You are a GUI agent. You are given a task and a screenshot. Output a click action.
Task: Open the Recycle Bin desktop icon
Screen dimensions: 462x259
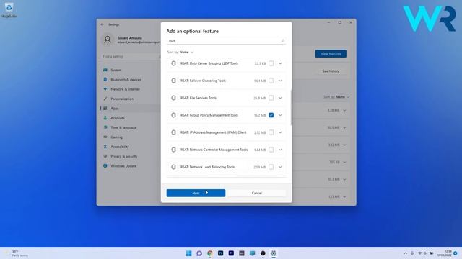[x=9, y=9]
